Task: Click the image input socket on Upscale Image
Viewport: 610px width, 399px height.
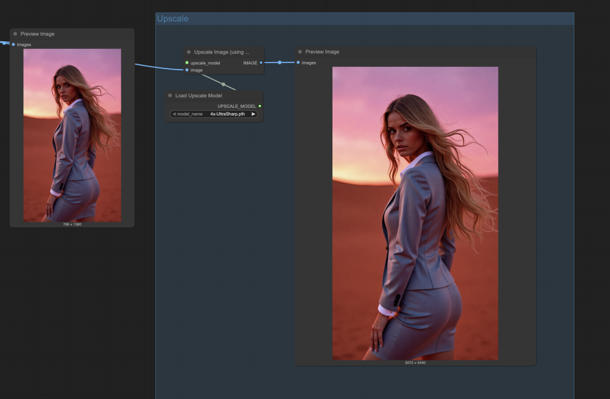Action: pyautogui.click(x=187, y=70)
